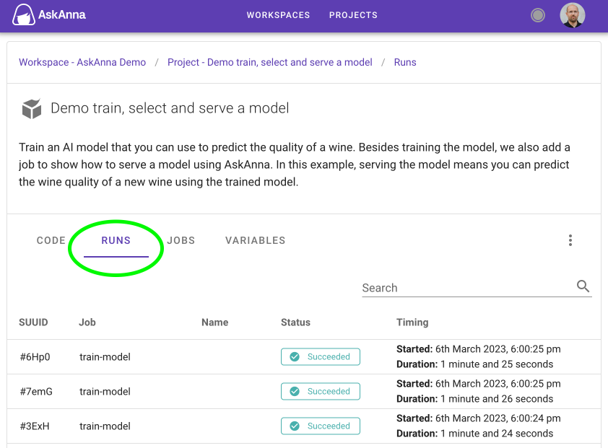
Task: Click Succeeded check icon for run #3ExH
Action: click(x=295, y=426)
